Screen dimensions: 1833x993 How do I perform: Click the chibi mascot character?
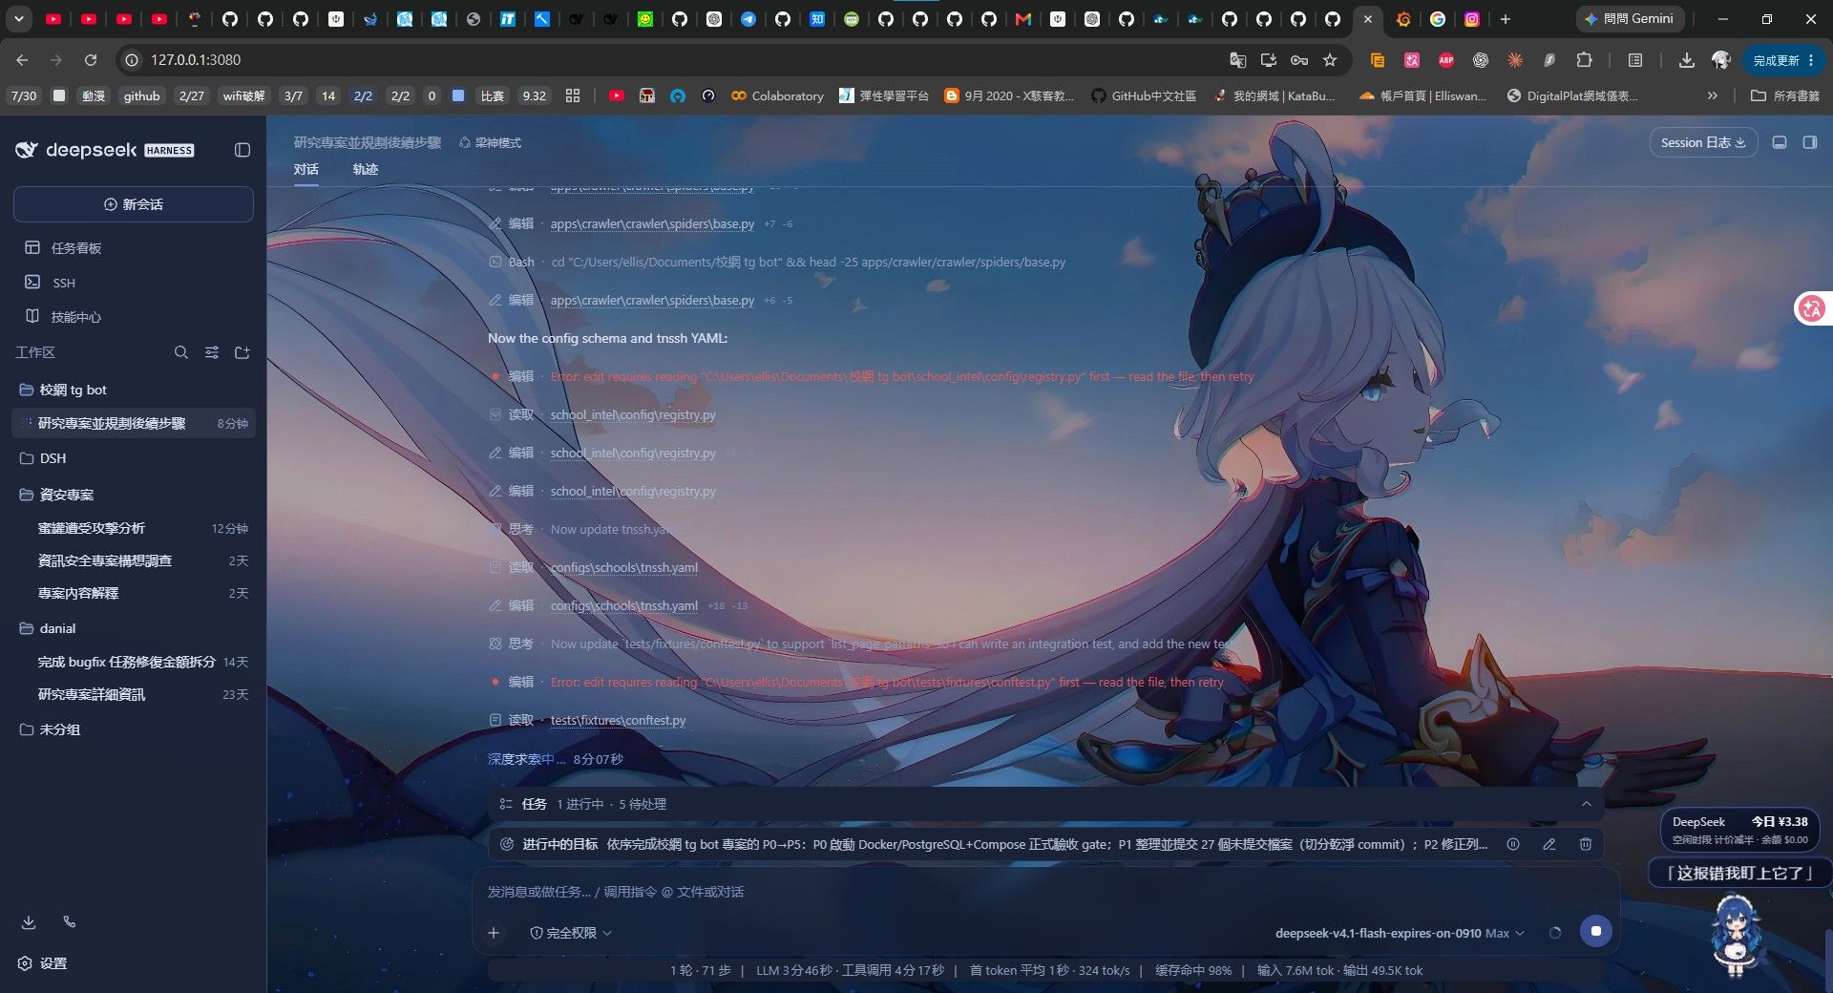[1736, 936]
